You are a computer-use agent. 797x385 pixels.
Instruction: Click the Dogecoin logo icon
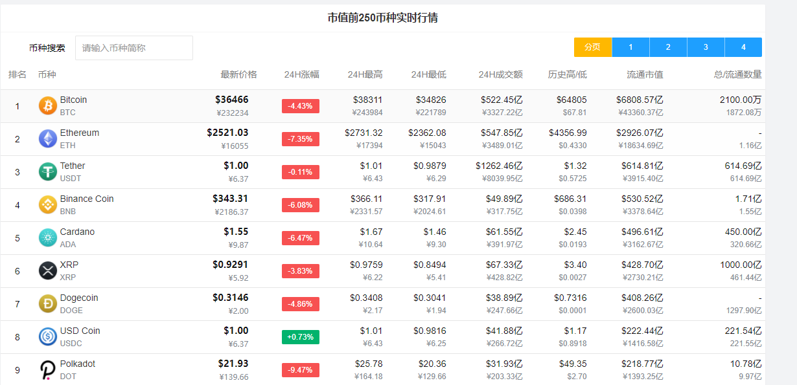click(48, 303)
